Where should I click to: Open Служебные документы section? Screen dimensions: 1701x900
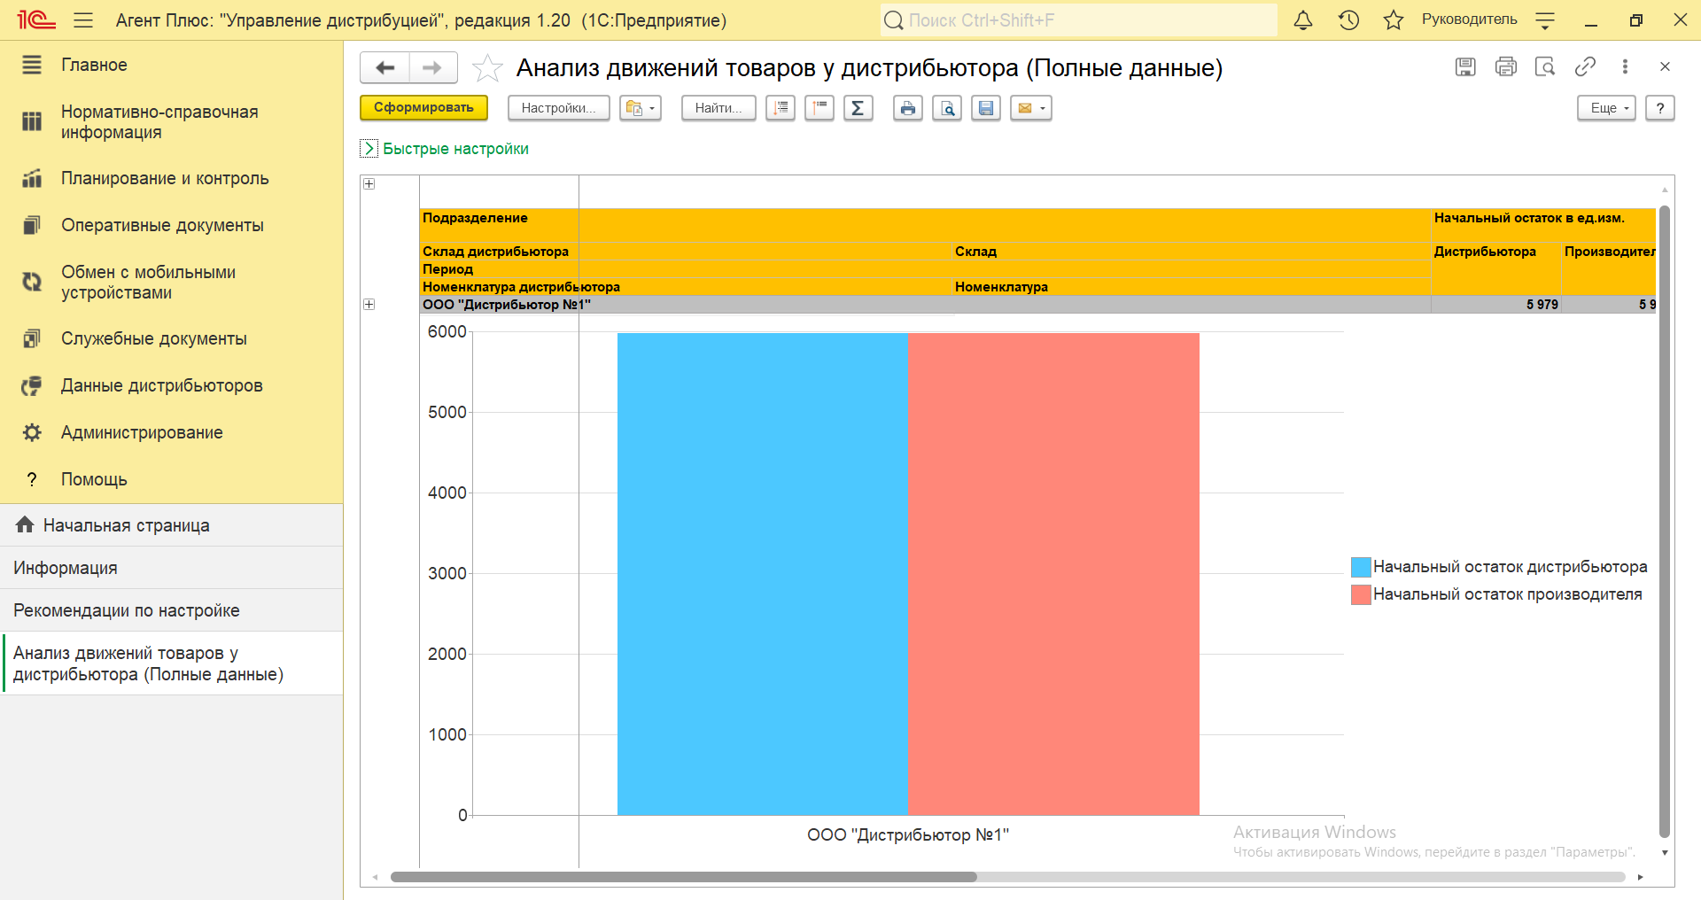click(x=171, y=338)
